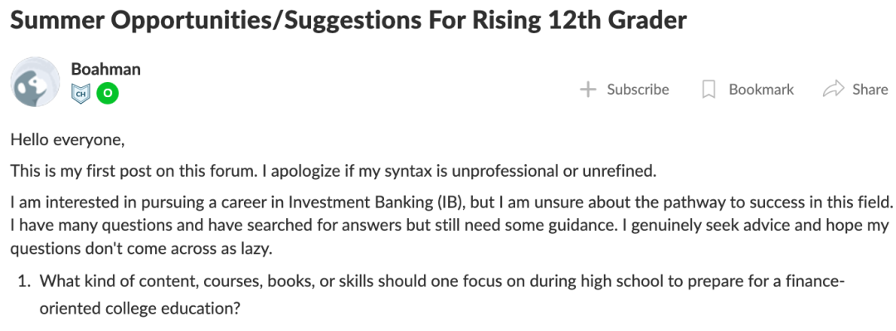The image size is (896, 331).
Task: Share the post using the text label
Action: [x=869, y=90]
